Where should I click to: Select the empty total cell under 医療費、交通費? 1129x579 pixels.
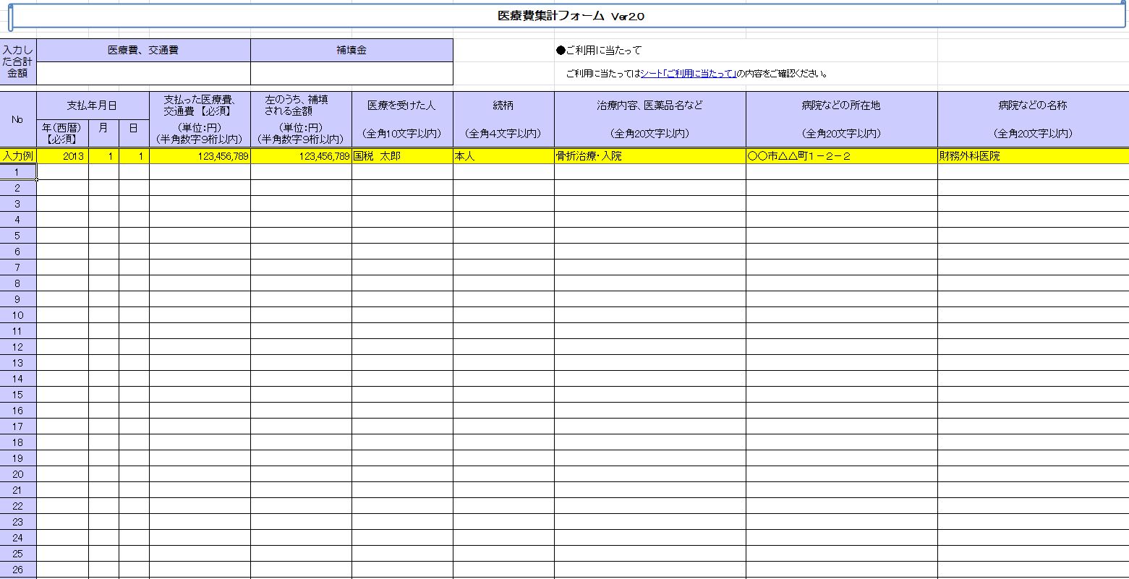point(143,74)
